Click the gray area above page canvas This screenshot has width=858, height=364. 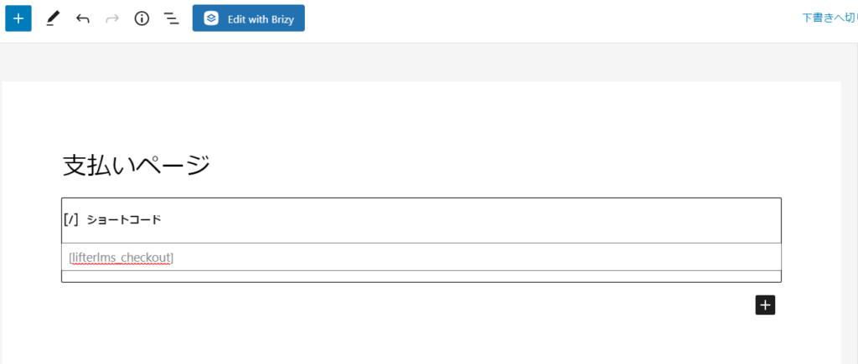tap(421, 62)
